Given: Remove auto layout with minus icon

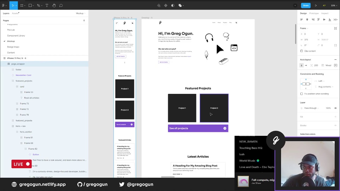Looking at the screenshot, I should (335, 60).
